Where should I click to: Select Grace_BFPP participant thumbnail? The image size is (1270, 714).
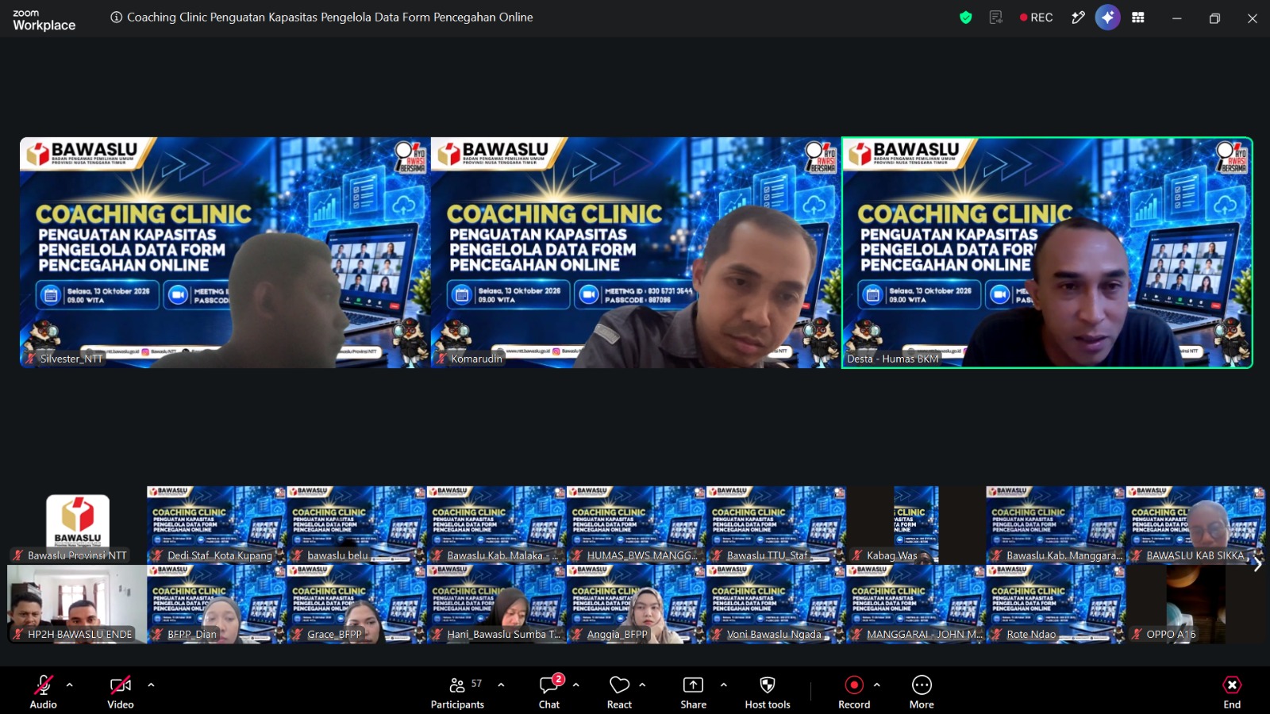point(356,604)
